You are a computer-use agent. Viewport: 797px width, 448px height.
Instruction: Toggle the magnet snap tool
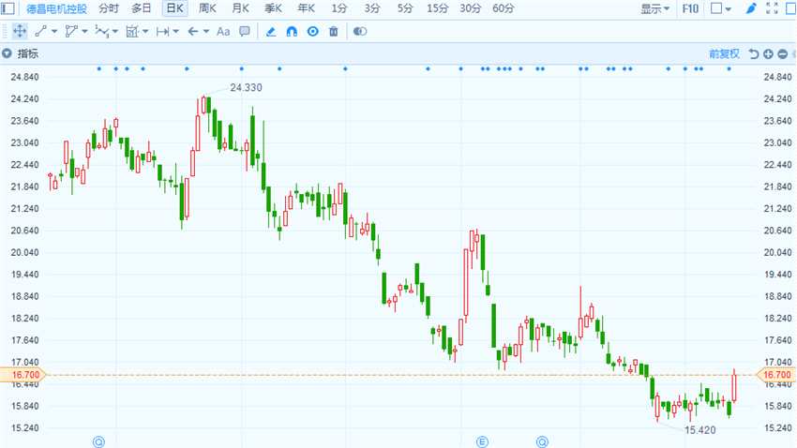click(292, 32)
